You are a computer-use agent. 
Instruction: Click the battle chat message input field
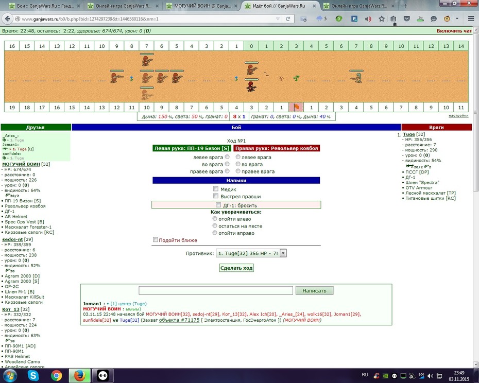216,290
